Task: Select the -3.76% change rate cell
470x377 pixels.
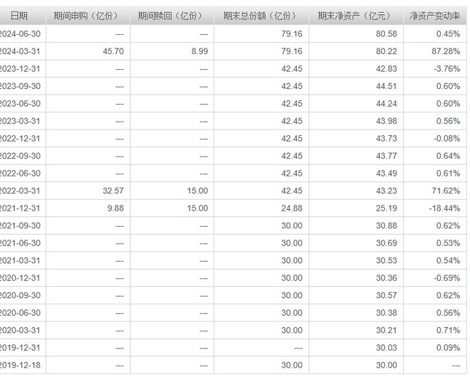Action: point(446,68)
